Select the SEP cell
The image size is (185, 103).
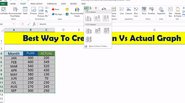[14, 91]
